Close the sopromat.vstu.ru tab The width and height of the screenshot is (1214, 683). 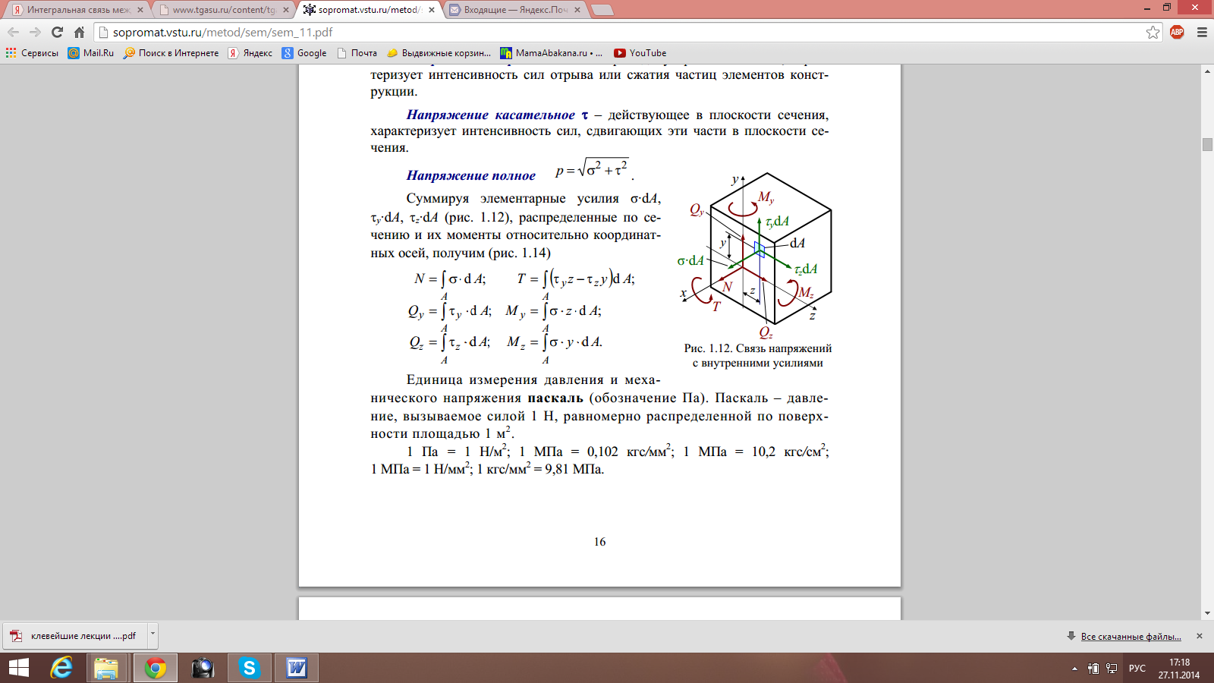(432, 10)
